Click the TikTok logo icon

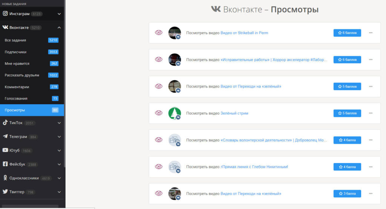pos(5,123)
